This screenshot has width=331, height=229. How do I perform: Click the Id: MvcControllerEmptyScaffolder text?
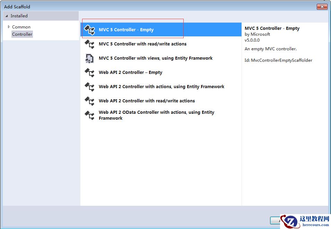pyautogui.click(x=278, y=60)
